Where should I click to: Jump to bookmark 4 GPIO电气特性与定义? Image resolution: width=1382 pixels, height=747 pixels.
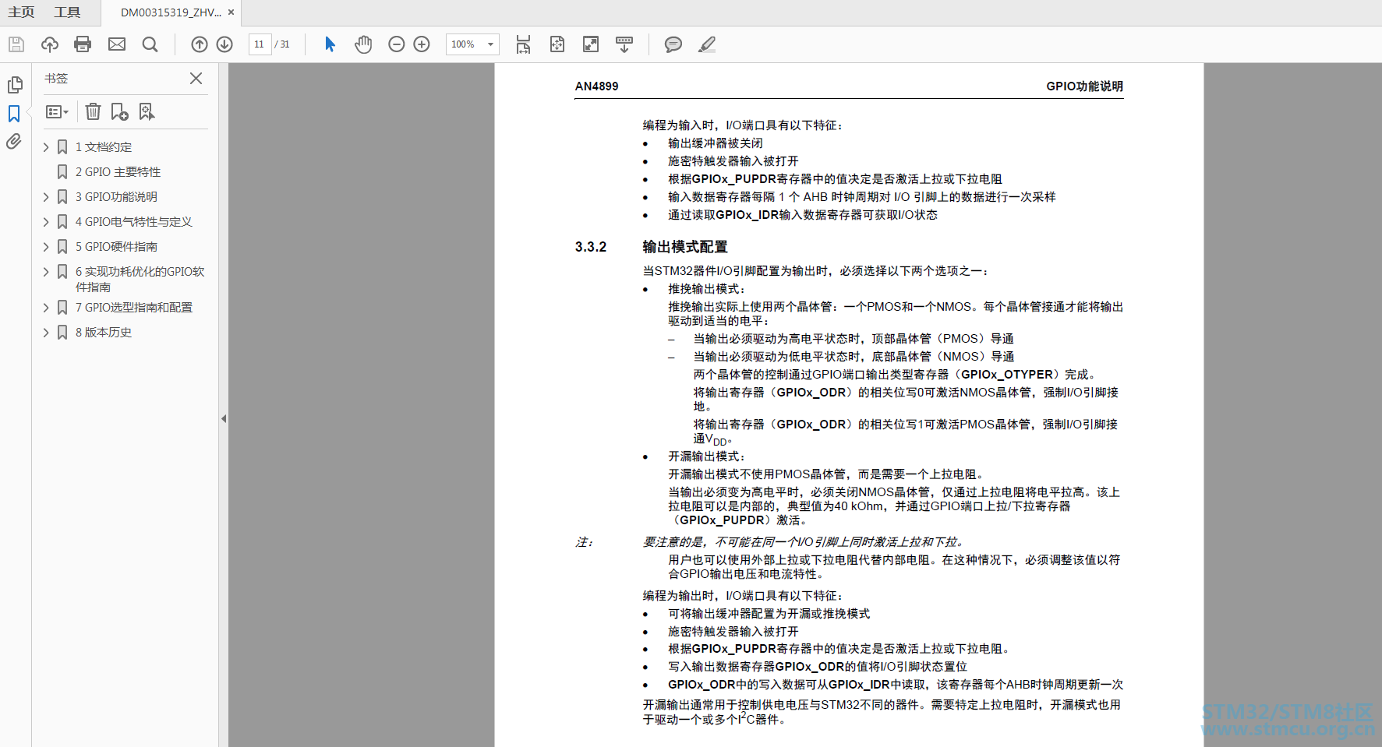coord(134,222)
